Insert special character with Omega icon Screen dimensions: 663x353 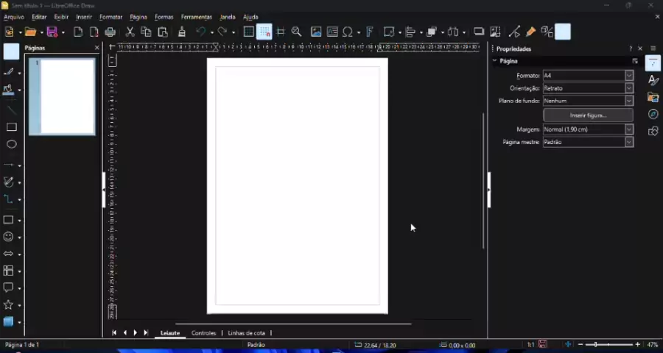348,32
